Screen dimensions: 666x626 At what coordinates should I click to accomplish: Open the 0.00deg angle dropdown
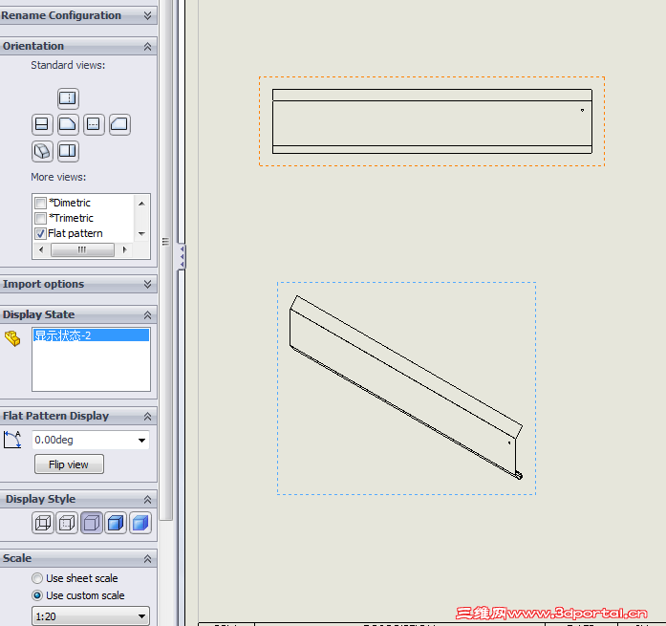[141, 441]
